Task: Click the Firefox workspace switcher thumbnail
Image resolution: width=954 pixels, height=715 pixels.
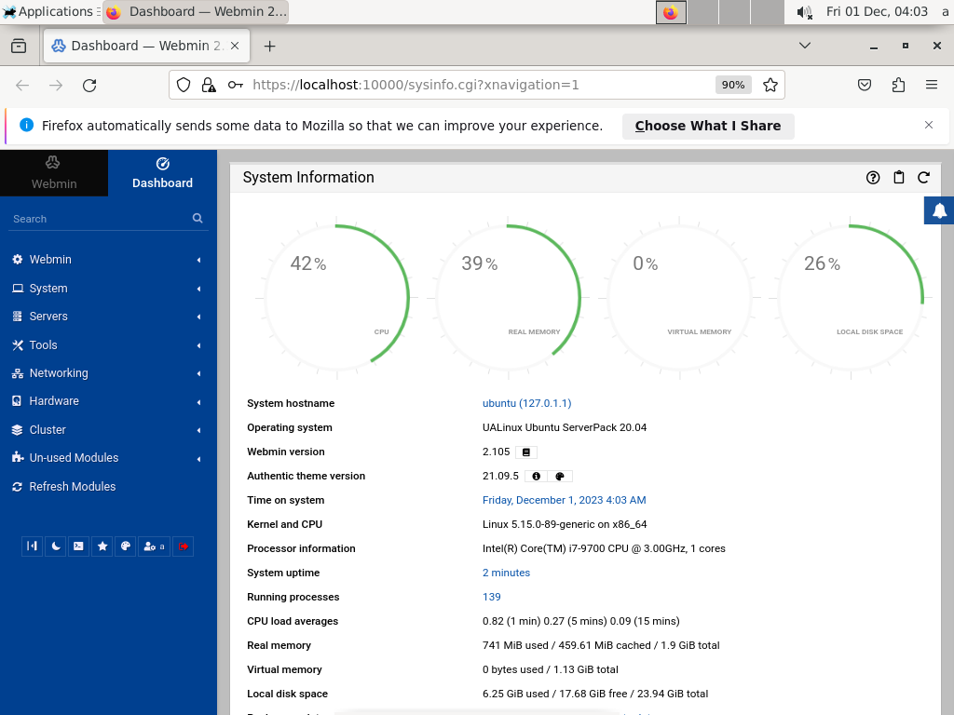Action: pos(671,12)
